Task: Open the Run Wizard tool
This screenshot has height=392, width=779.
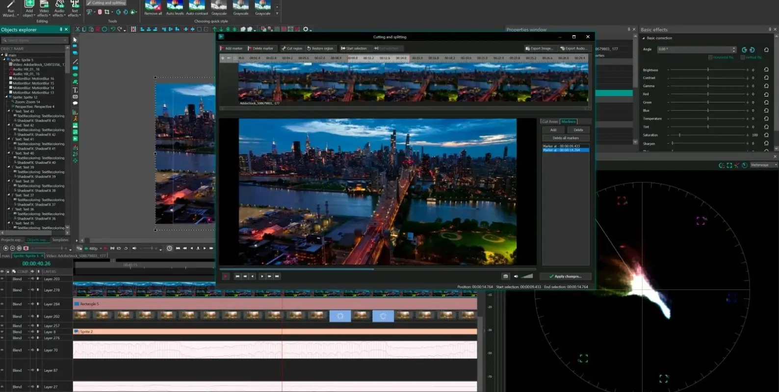Action: coord(10,9)
